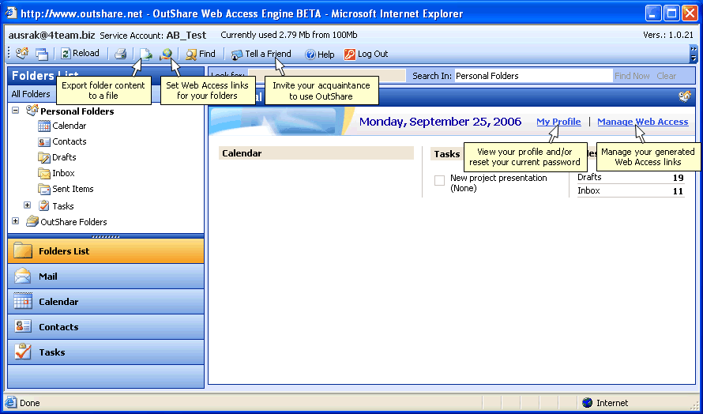Check the New project presentation task checkbox
The image size is (703, 414).
tap(439, 180)
